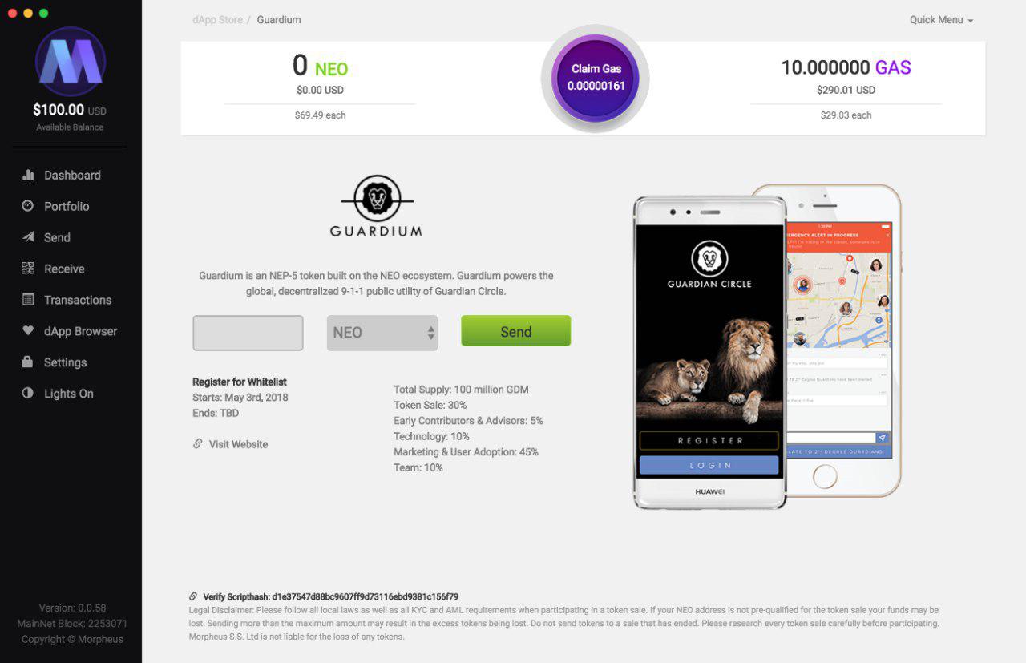
Task: Click the Transactions list icon
Action: coord(28,300)
